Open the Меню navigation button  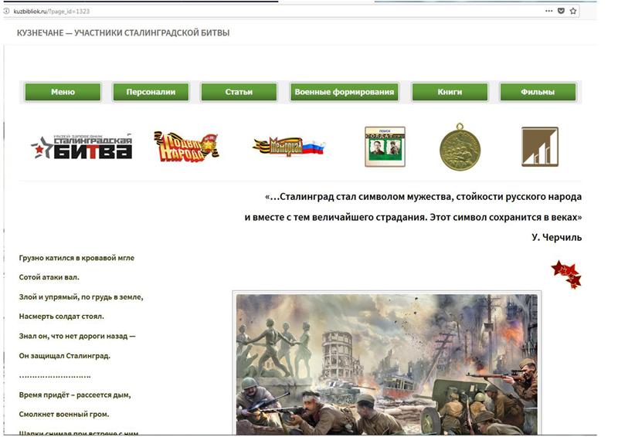(x=63, y=92)
